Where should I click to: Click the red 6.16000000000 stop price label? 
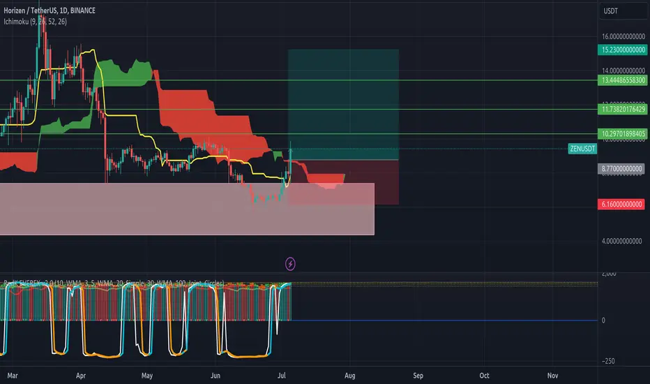[x=621, y=205]
